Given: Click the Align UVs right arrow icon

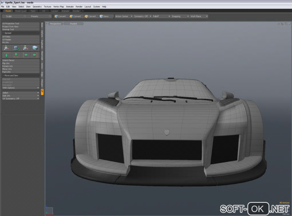Looking at the screenshot, I should click(x=35, y=55).
